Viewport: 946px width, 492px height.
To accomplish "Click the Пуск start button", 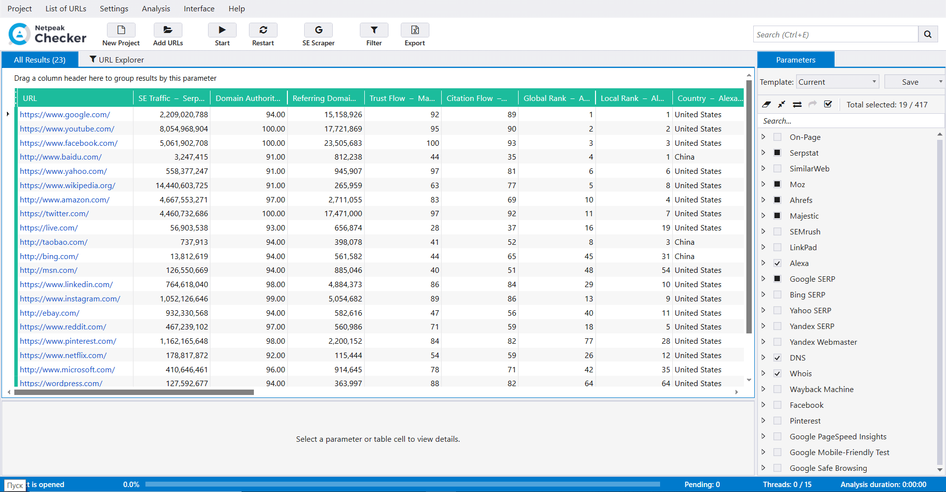I will point(15,485).
